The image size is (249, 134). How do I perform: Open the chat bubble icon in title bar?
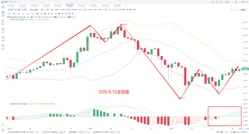[x=217, y=2]
